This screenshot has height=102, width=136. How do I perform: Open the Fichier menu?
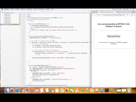coord(12,9)
